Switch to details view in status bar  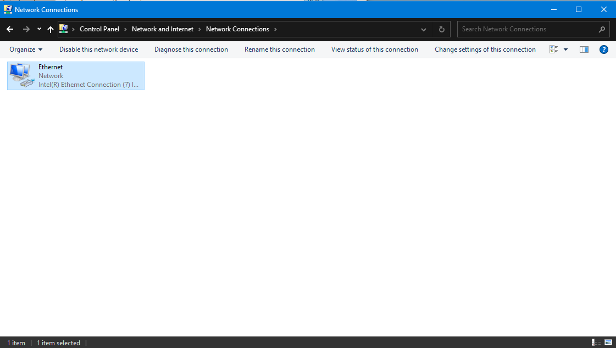pyautogui.click(x=596, y=343)
